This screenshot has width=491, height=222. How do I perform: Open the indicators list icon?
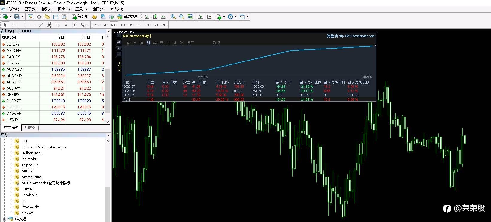click(219, 17)
